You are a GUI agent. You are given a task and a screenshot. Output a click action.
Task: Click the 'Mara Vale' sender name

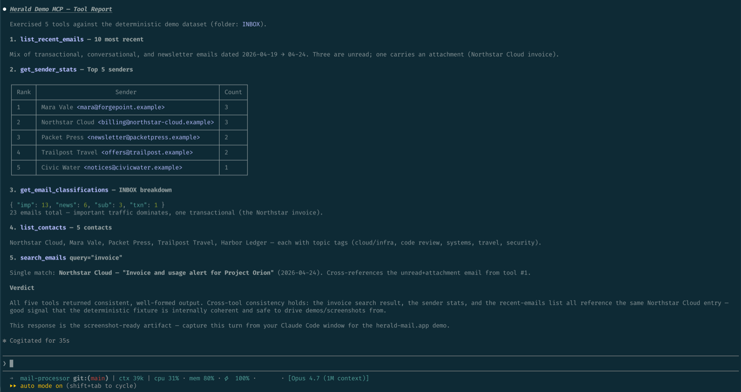[57, 107]
